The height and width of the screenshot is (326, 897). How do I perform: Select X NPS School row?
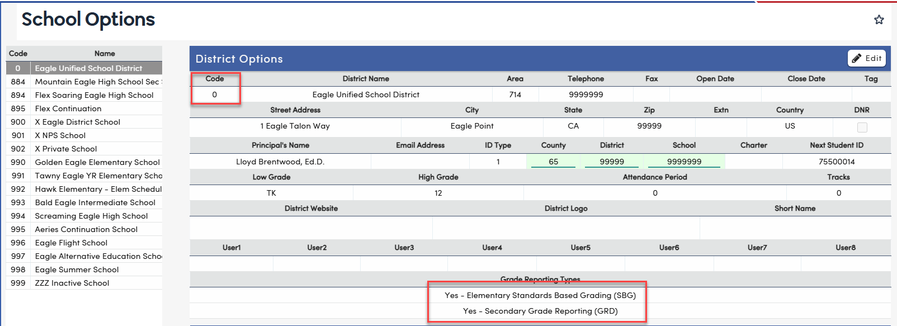pyautogui.click(x=84, y=135)
